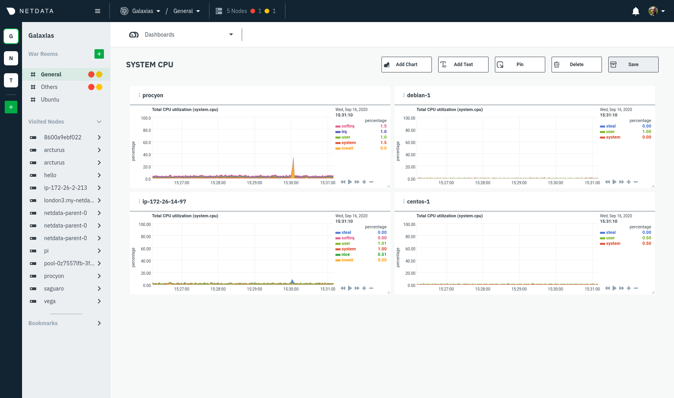The width and height of the screenshot is (674, 398).
Task: Delete the dashboard
Action: (576, 65)
